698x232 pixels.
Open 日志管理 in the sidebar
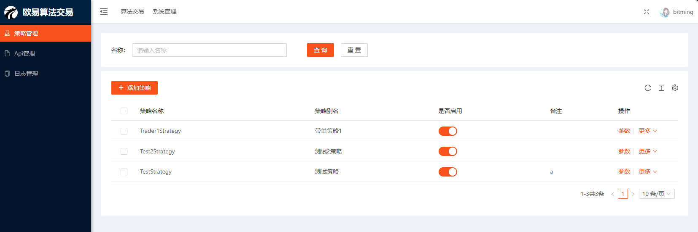point(46,74)
